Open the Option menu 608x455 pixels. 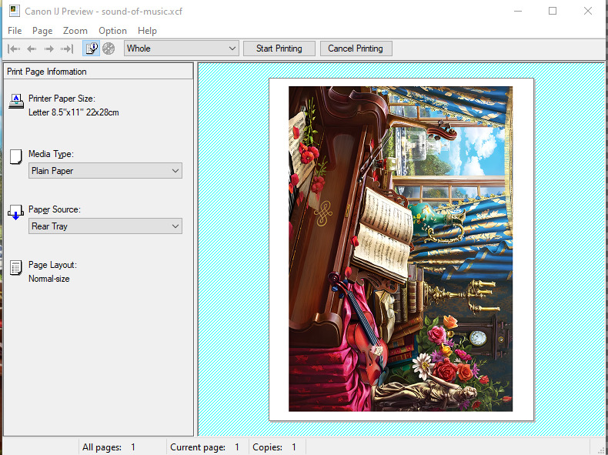pyautogui.click(x=112, y=31)
